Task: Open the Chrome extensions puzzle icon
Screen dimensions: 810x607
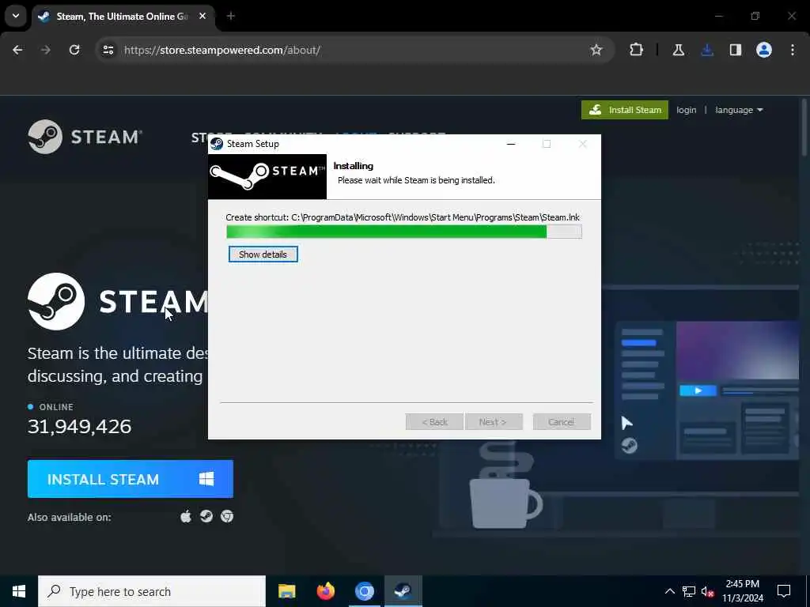Action: [637, 50]
